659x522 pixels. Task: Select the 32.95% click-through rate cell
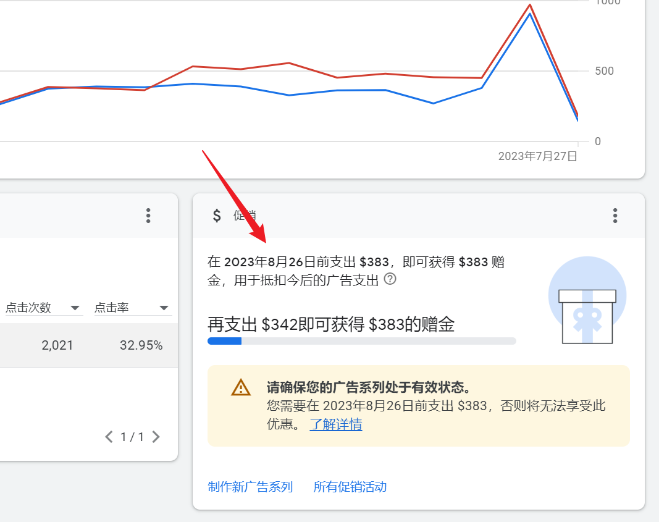(141, 345)
